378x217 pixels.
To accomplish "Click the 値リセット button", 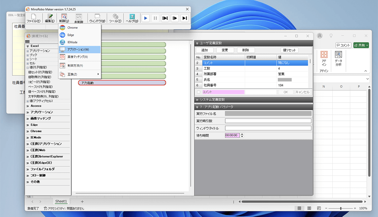I will coord(289,50).
